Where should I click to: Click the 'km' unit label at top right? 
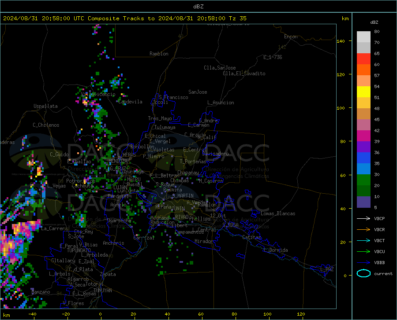[x=345, y=18]
